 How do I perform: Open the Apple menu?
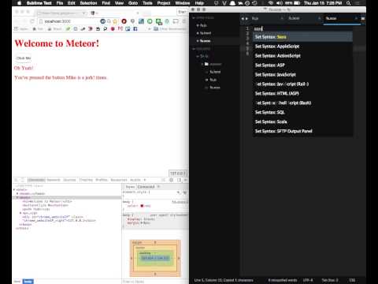[19, 3]
